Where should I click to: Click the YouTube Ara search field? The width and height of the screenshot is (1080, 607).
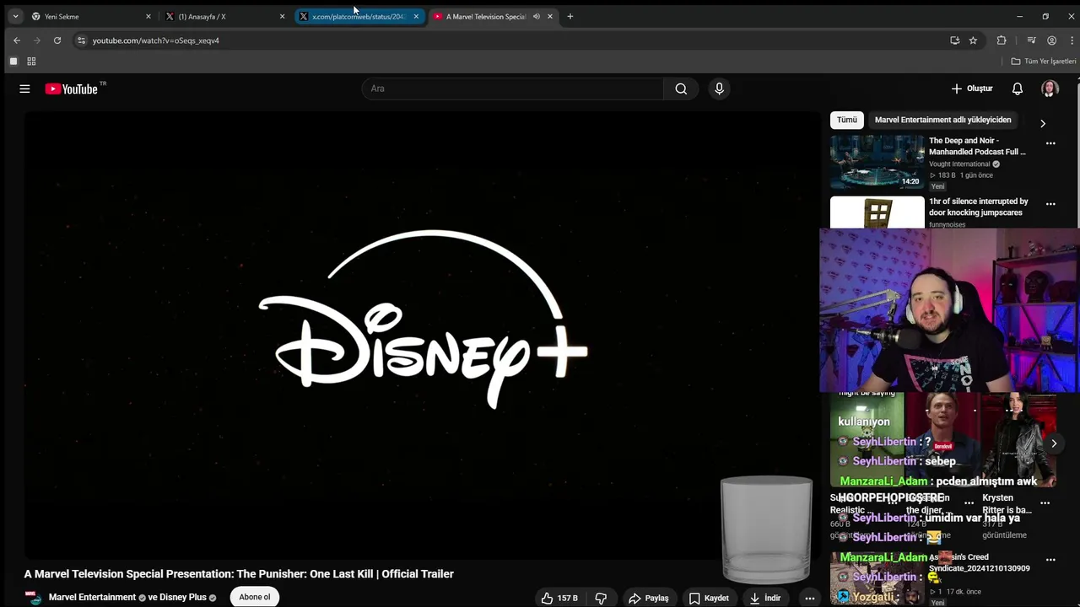coord(513,89)
